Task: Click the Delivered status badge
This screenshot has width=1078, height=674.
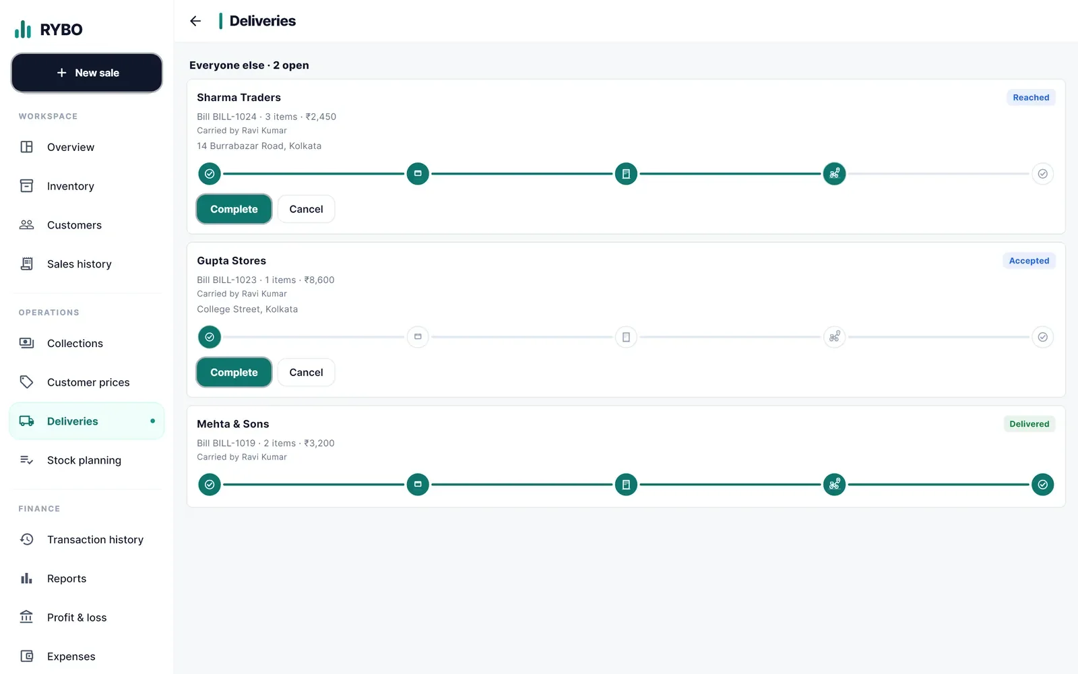Action: pos(1029,424)
